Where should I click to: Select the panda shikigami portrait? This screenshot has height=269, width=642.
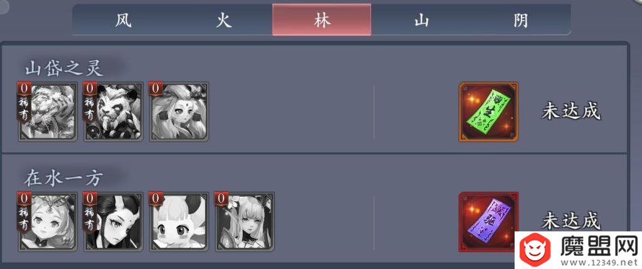pos(114,112)
